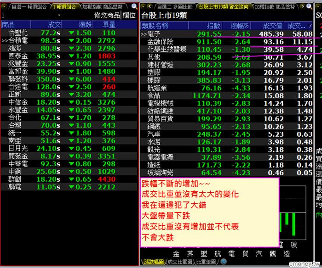Viewport: 322px width, 268px height.
Task: Open the far-right panel round menu icon
Action: (x=317, y=6)
